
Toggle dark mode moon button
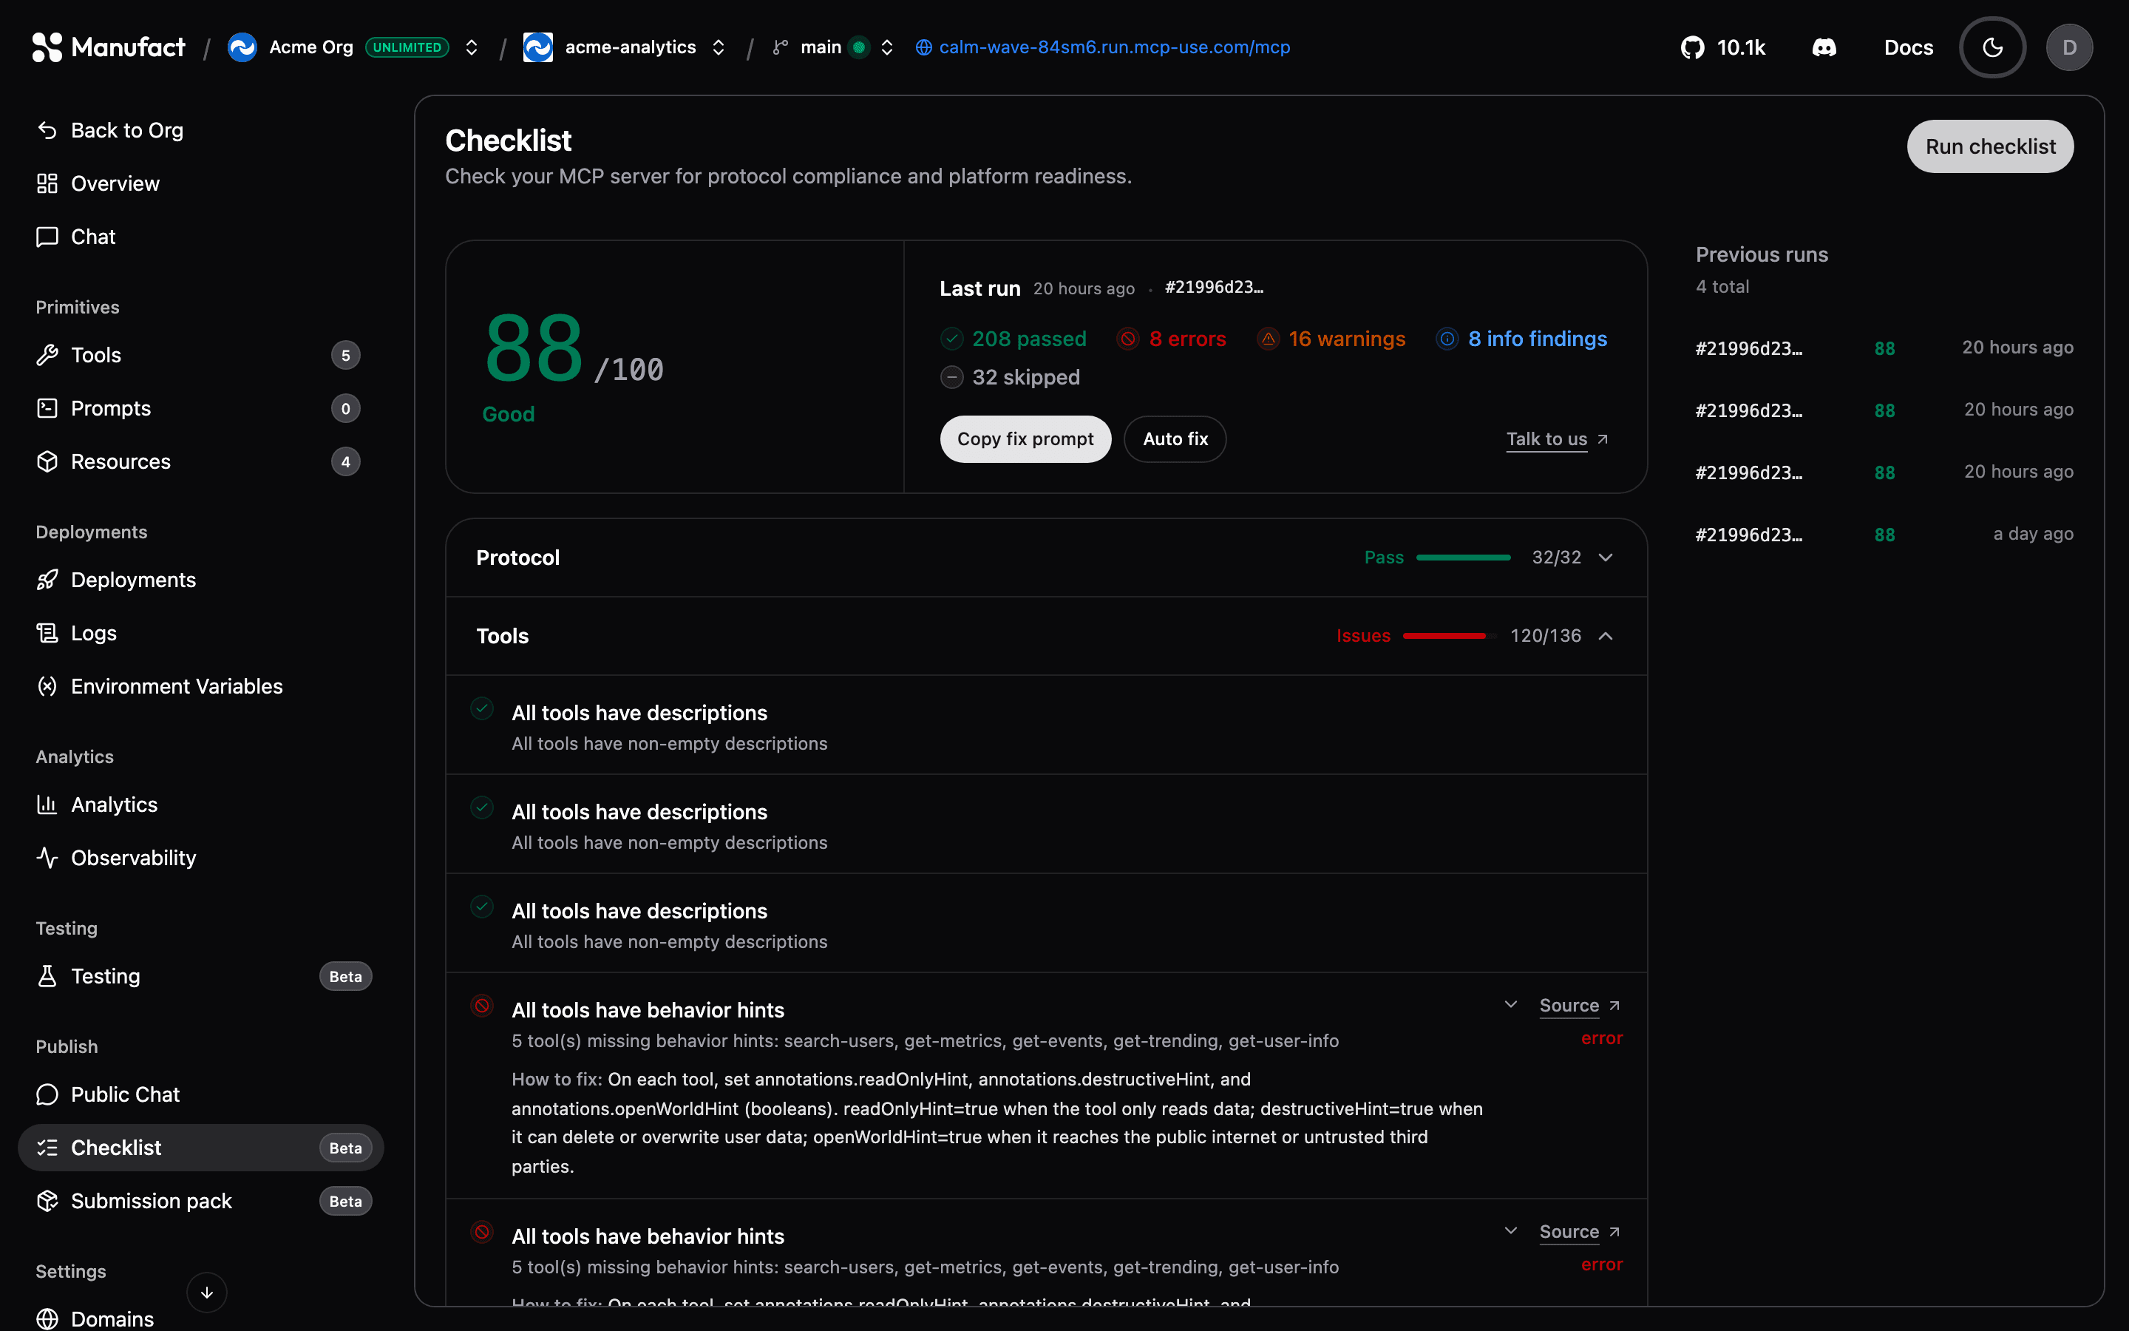[1993, 47]
